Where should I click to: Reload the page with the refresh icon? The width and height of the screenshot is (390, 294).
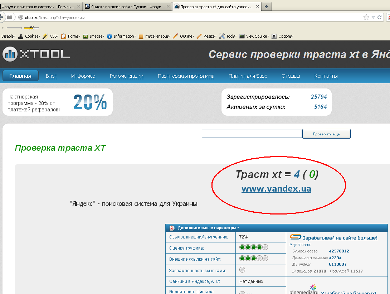380,18
